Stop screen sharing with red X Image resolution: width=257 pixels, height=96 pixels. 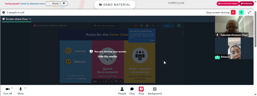233,12
